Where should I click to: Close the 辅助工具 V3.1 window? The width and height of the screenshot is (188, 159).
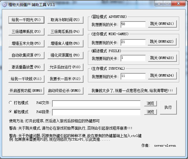pyautogui.click(x=178, y=4)
